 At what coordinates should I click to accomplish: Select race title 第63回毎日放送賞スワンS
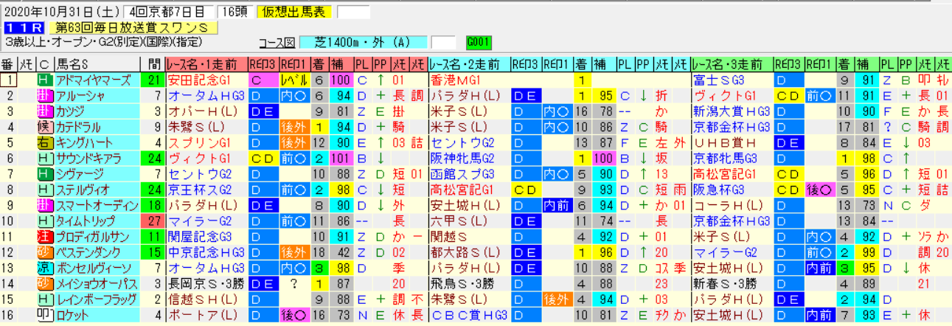tap(134, 27)
